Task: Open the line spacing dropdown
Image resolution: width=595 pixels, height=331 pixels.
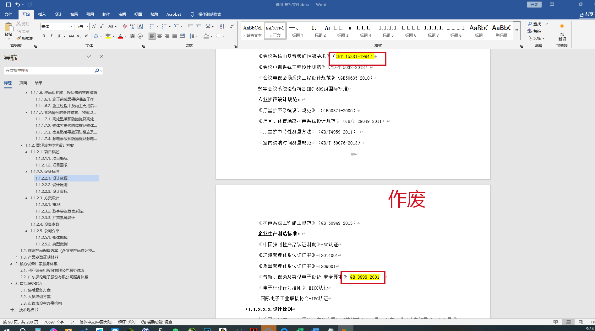Action: (194, 36)
